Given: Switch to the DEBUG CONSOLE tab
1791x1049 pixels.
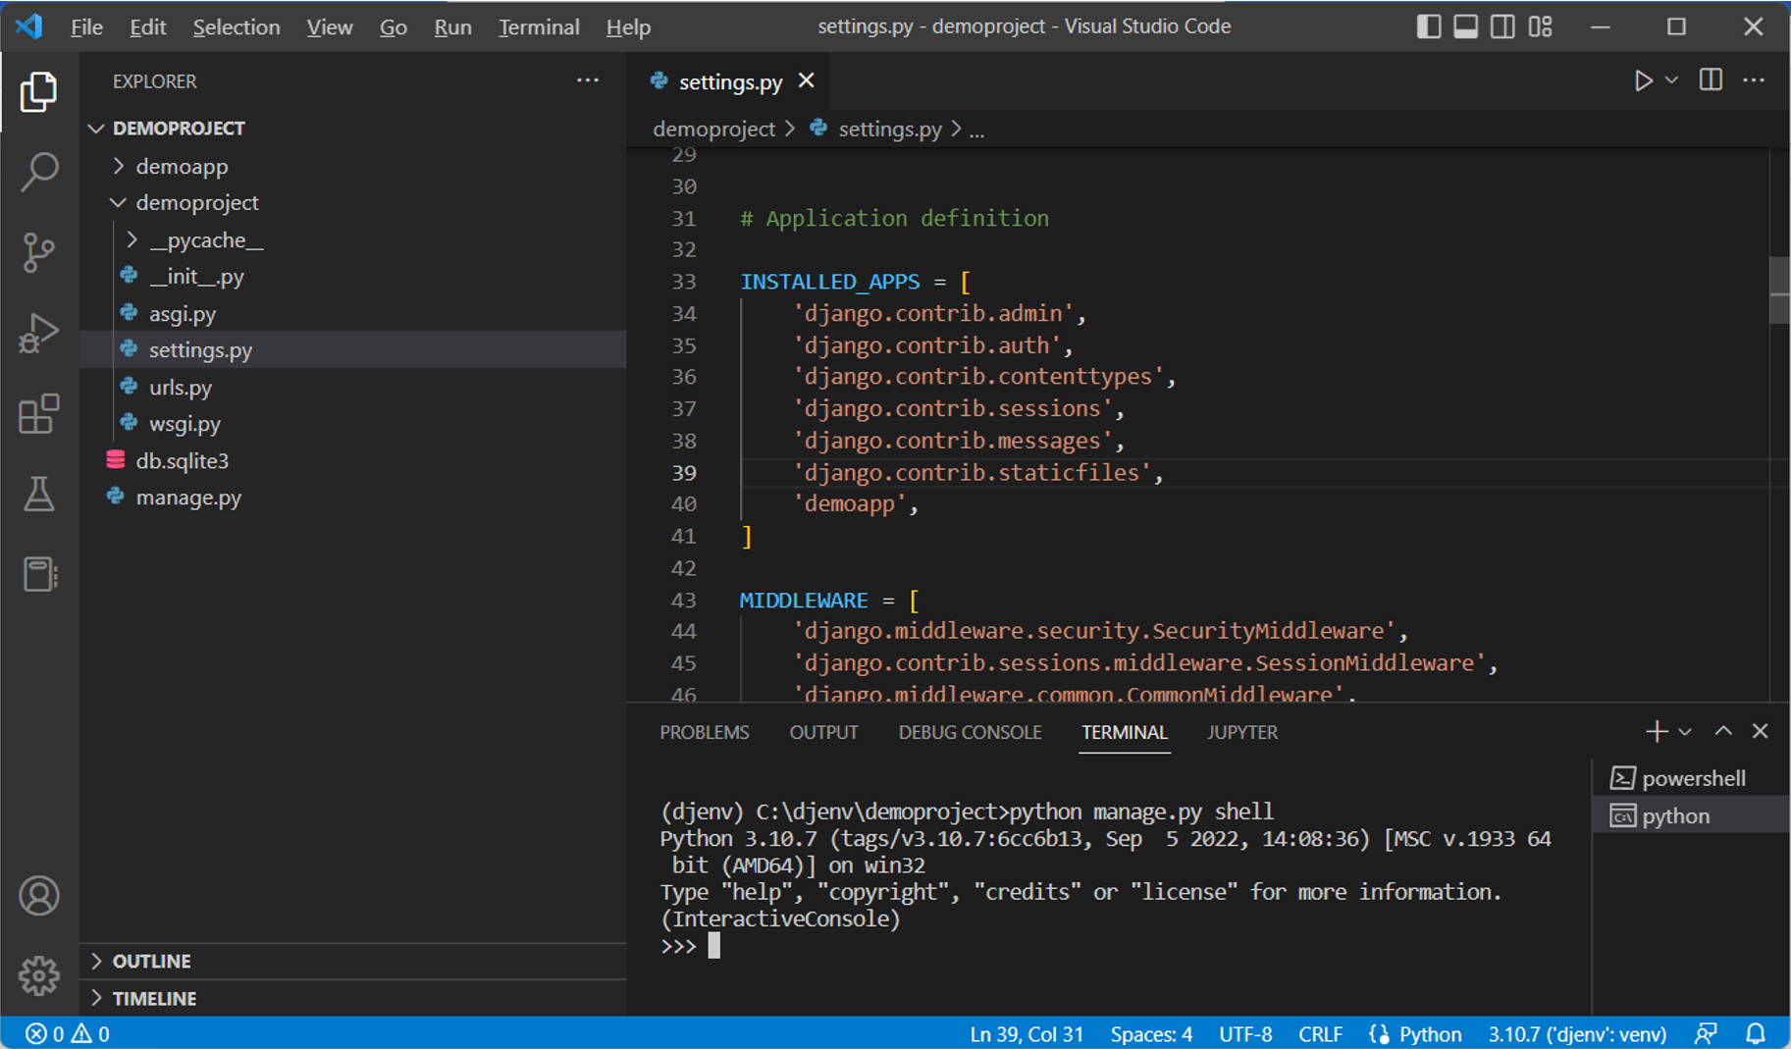Looking at the screenshot, I should pos(970,732).
